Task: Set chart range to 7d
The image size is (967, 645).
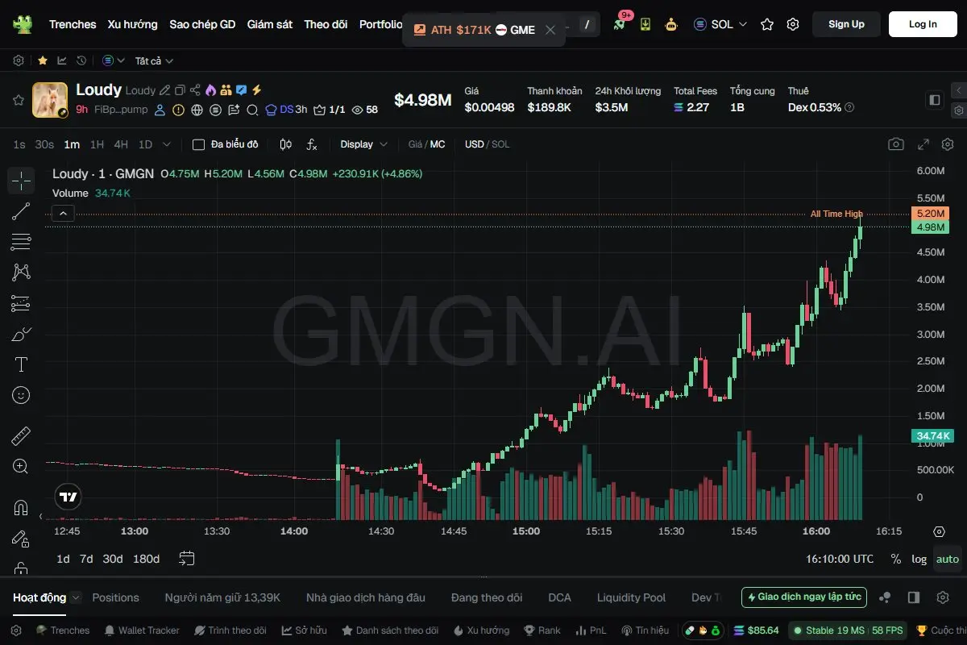Action: coord(86,559)
